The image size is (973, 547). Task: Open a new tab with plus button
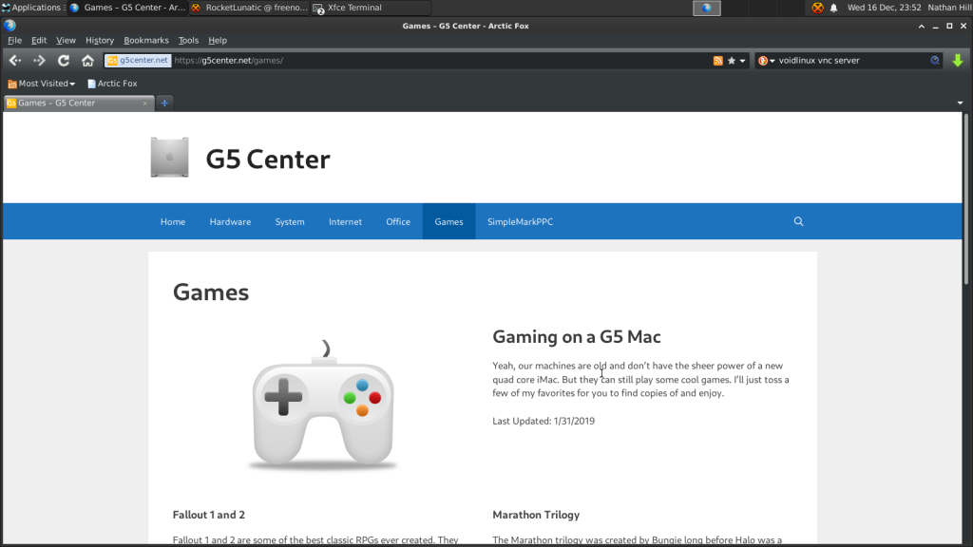164,103
